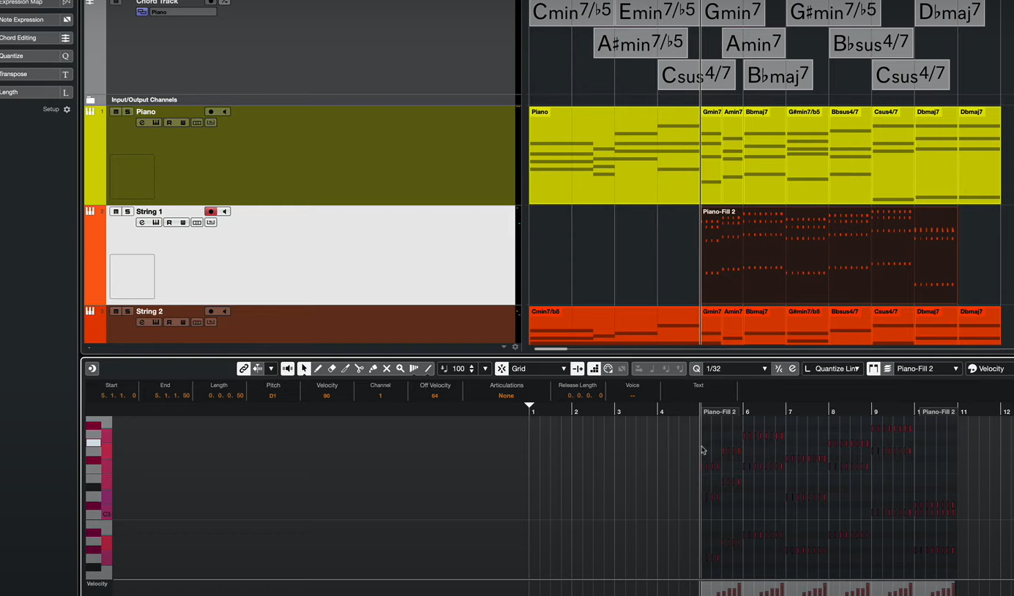Select the Velocity controller lane label
Viewport: 1014px width, 596px height.
coord(97,584)
